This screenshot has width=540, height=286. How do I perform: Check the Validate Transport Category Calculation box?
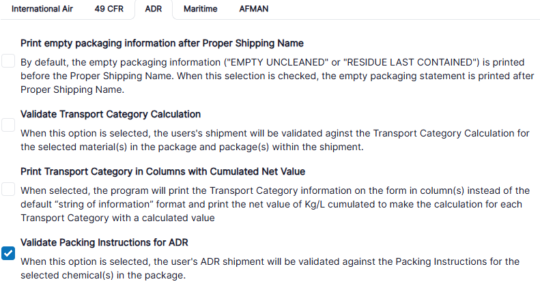pos(8,125)
